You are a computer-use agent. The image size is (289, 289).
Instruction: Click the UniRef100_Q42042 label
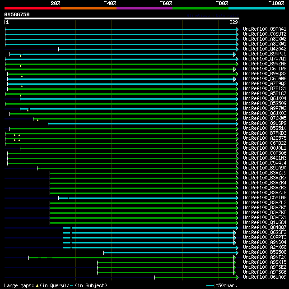point(265,49)
